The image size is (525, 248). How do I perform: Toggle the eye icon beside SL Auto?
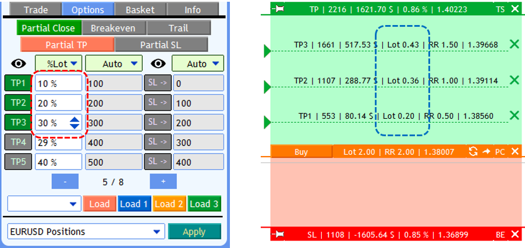[x=159, y=63]
